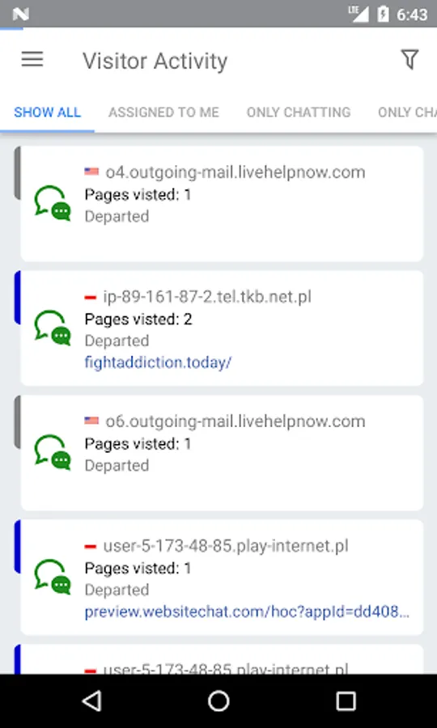This screenshot has width=437, height=728.
Task: Tap the partially visible last tab
Action: click(407, 112)
